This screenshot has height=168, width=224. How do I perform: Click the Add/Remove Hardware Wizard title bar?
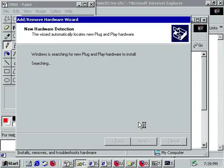pyautogui.click(x=103, y=20)
